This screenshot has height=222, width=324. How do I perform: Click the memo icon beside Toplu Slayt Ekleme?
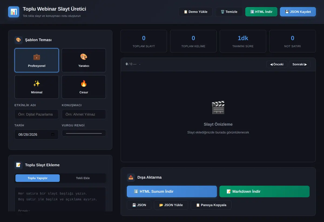[18, 165]
